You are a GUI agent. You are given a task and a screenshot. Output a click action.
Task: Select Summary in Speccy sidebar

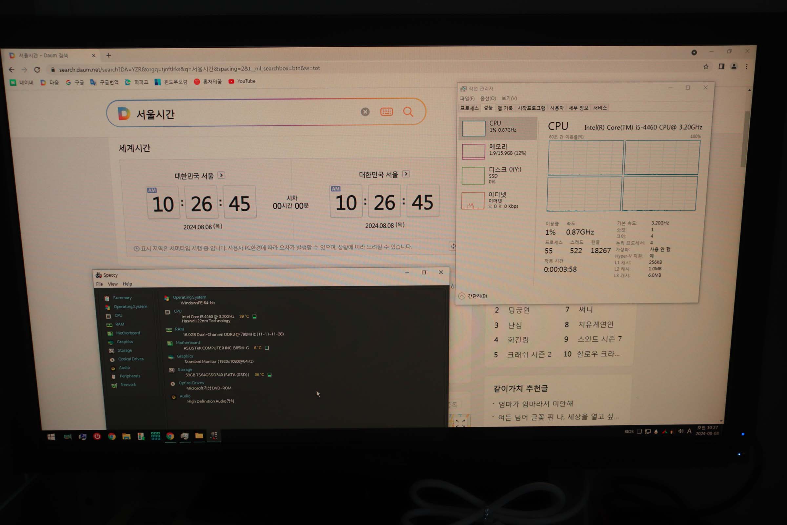coord(118,298)
